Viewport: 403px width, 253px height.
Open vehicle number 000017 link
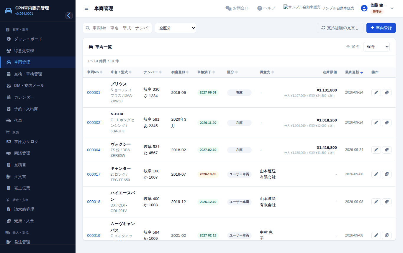click(94, 174)
